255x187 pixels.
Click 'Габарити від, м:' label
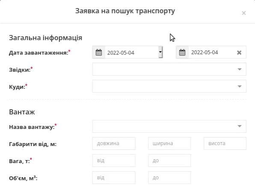point(33,144)
